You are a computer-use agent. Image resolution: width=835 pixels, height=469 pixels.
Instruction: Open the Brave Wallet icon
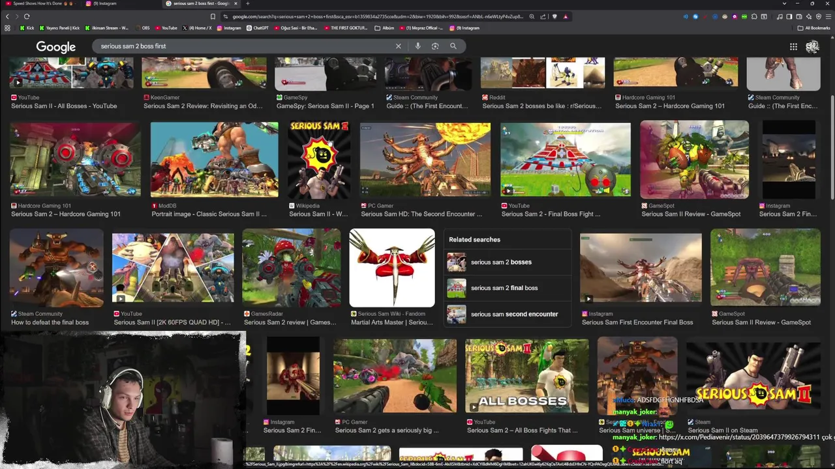(799, 16)
